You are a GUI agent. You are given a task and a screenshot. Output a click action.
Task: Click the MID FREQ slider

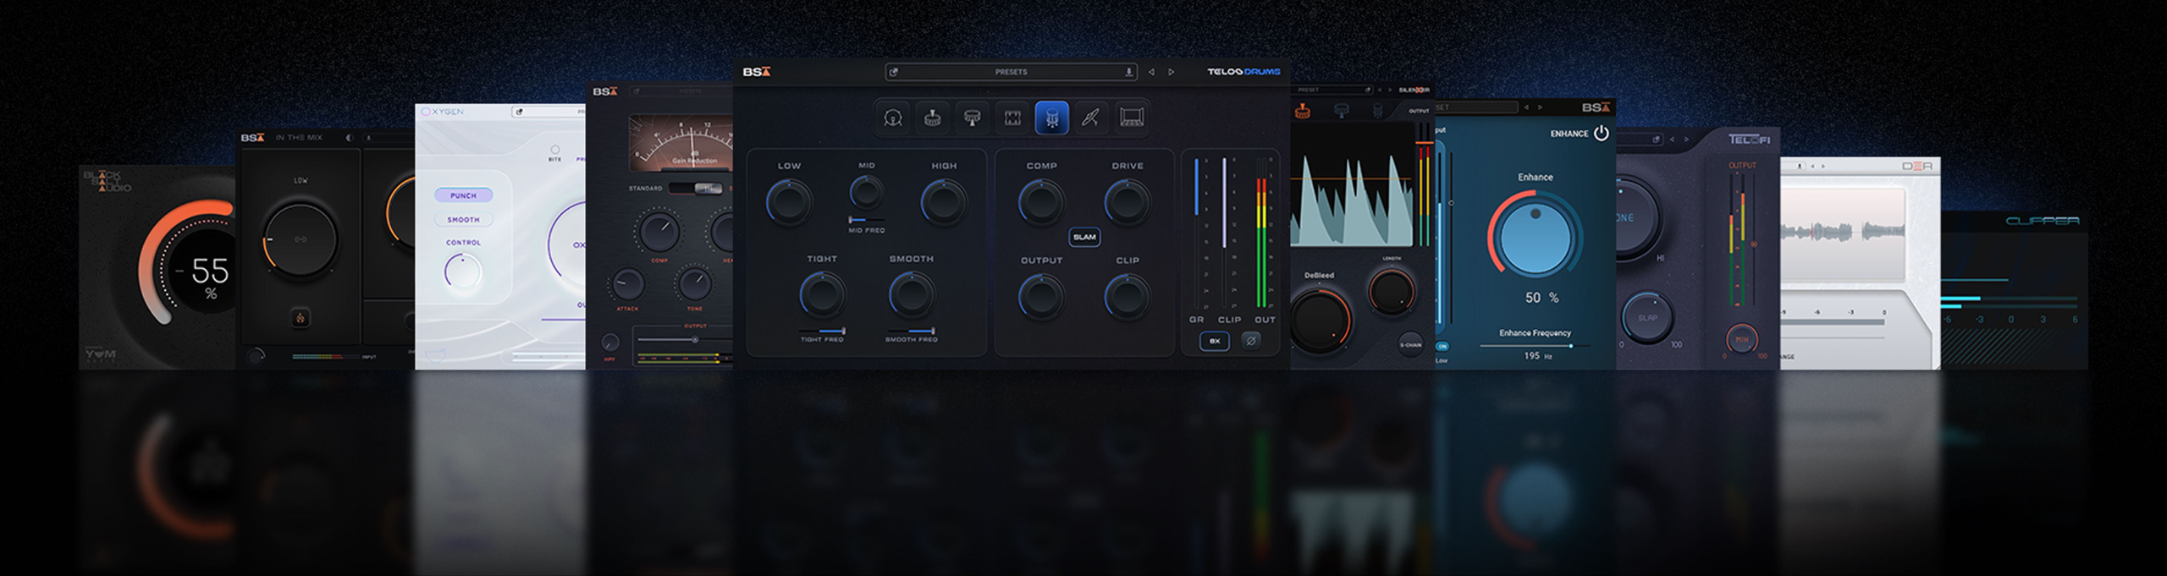coord(866,220)
